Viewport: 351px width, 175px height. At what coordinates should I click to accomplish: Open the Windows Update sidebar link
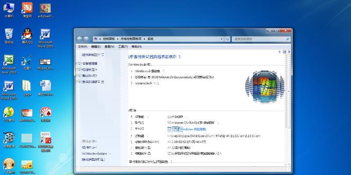point(94,154)
